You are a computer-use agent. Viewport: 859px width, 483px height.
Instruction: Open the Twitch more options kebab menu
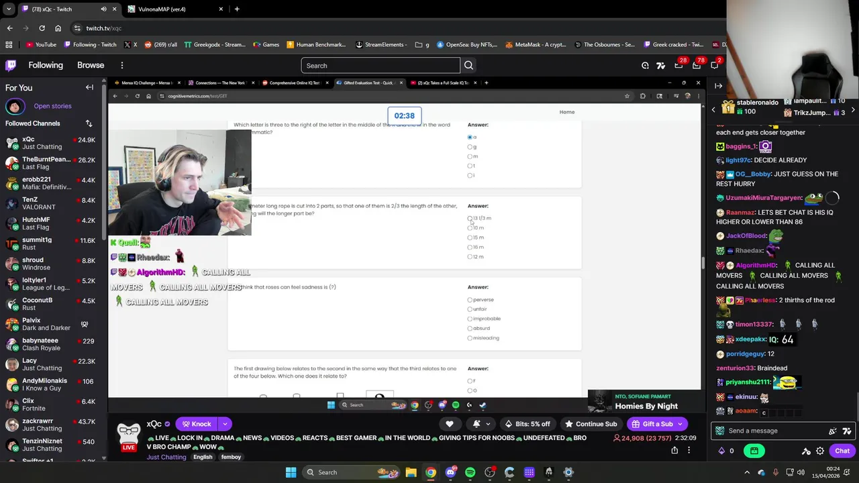click(x=122, y=65)
